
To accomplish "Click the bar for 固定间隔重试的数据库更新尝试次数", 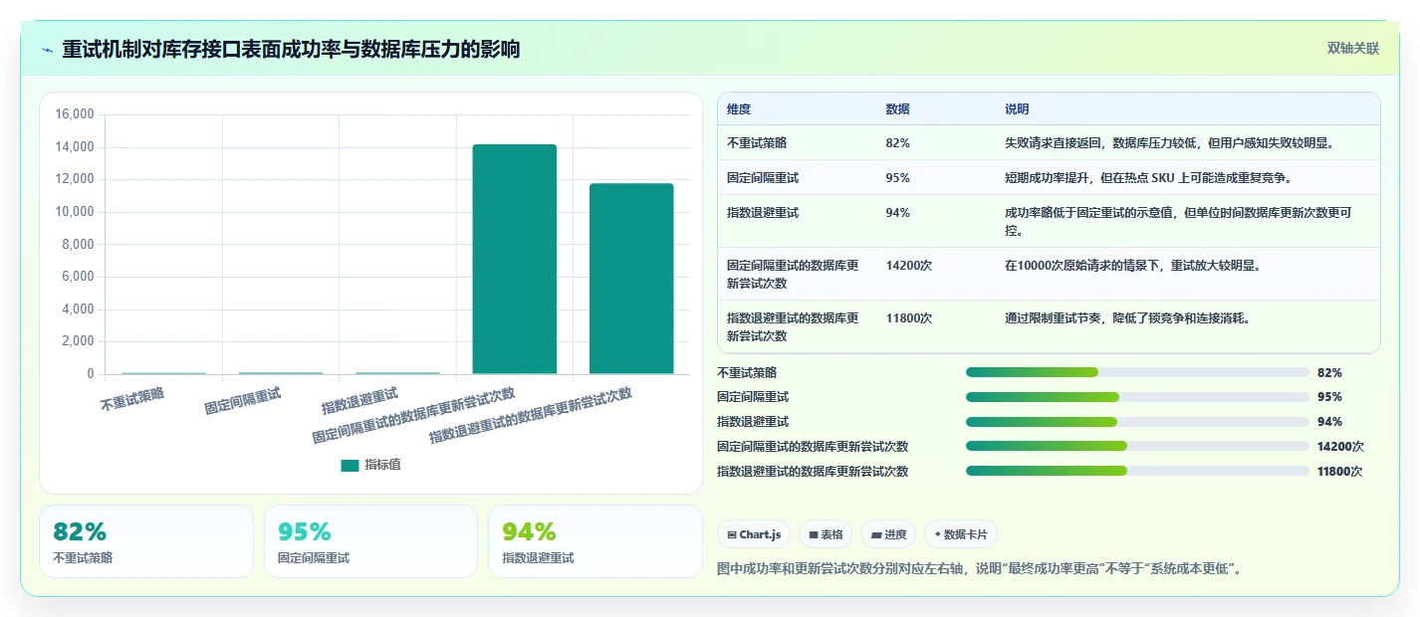I will point(514,259).
